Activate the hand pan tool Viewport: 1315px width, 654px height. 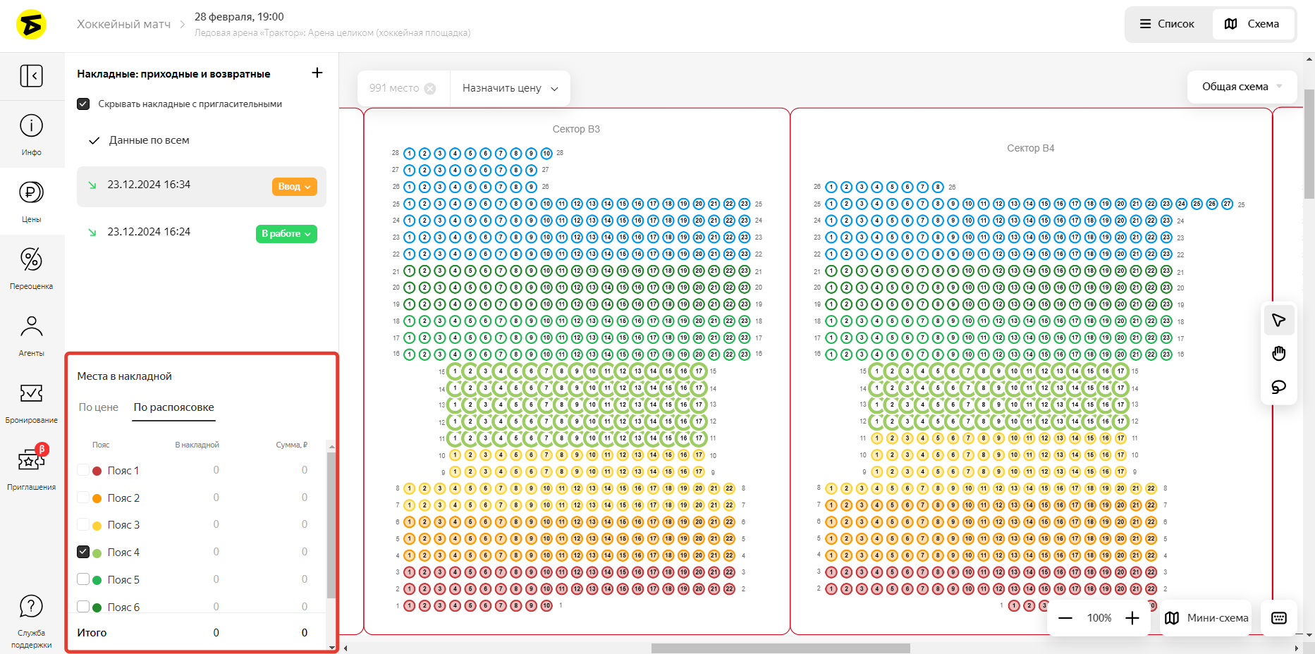(x=1278, y=353)
